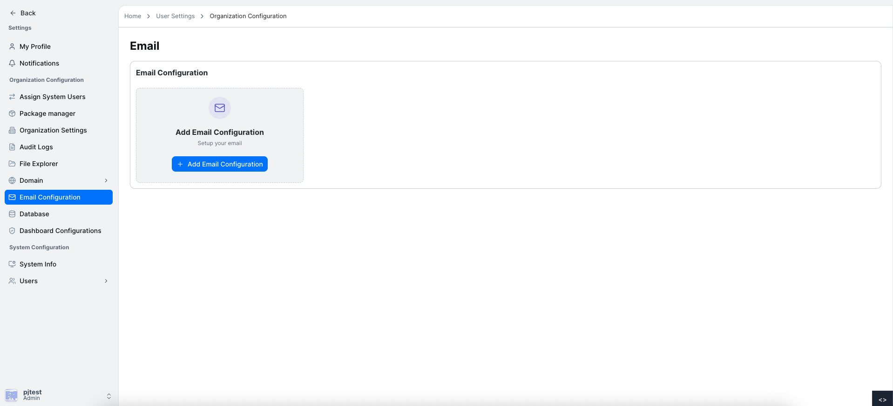
Task: Select the Email Configuration sidebar item
Action: pyautogui.click(x=59, y=197)
